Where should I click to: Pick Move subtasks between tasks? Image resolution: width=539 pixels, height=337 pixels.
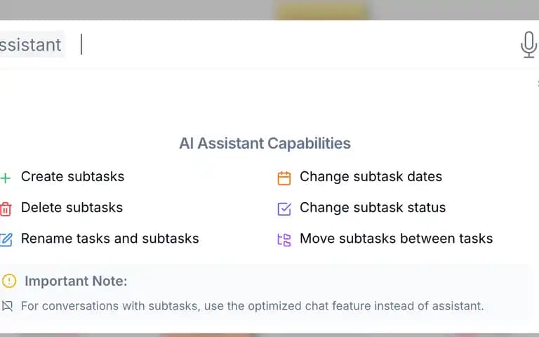pyautogui.click(x=397, y=238)
